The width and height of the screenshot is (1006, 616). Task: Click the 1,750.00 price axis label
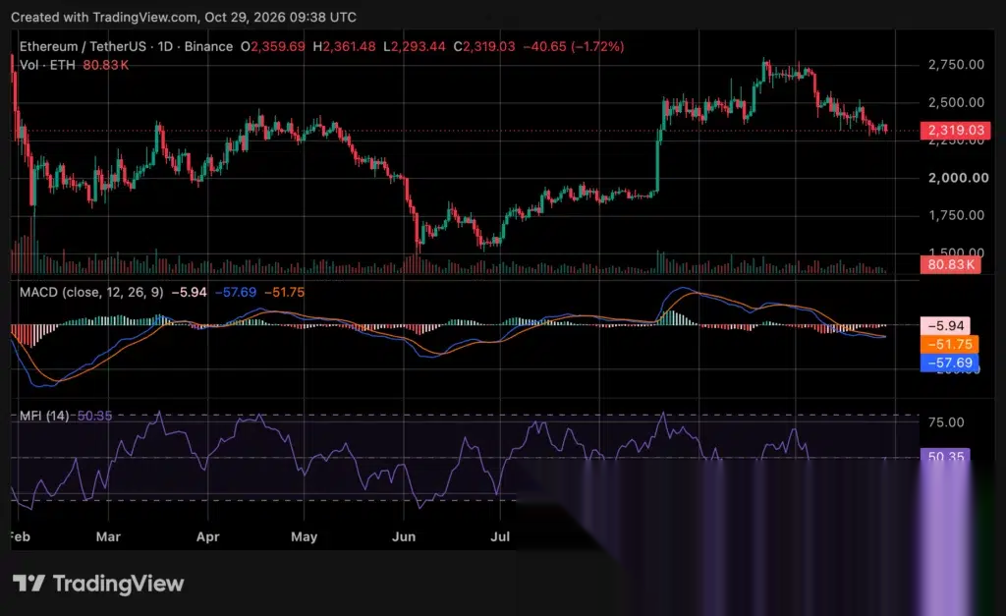[x=956, y=215]
